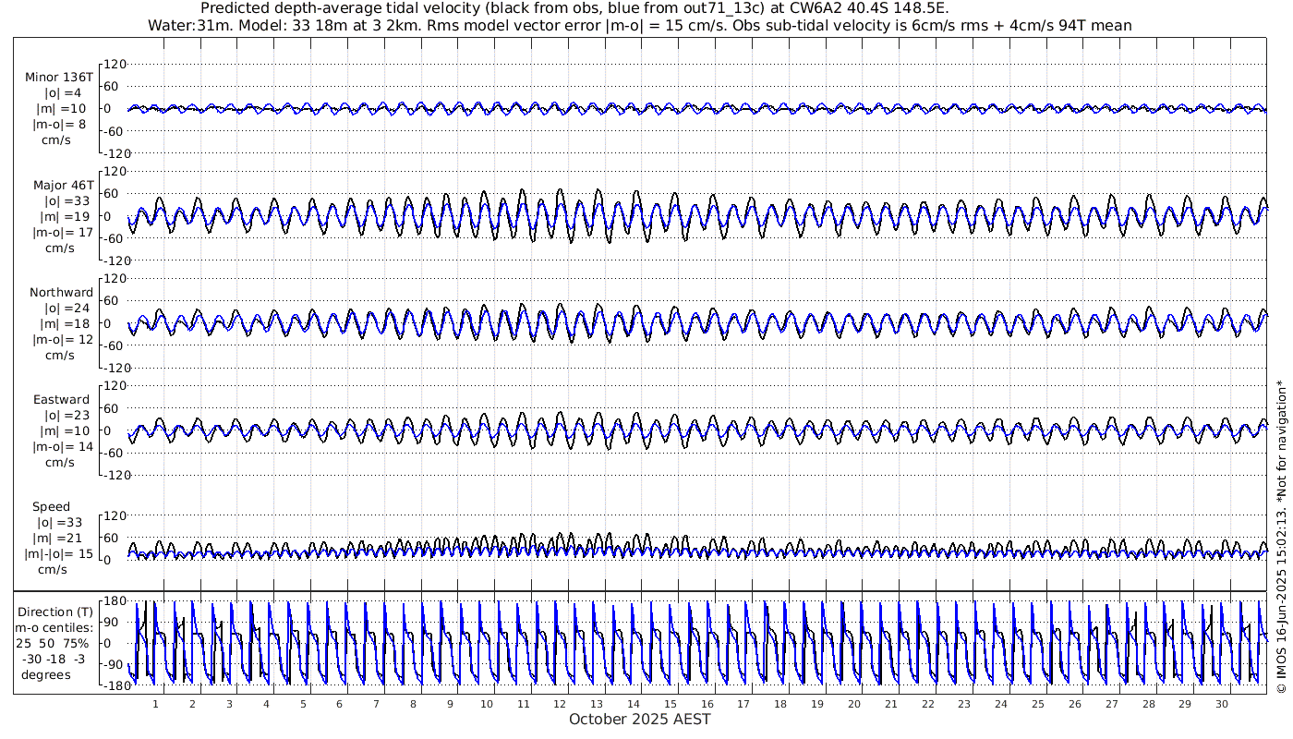1293x739 pixels.
Task: Click the date label "30" on the time axis
Action: pos(1222,704)
